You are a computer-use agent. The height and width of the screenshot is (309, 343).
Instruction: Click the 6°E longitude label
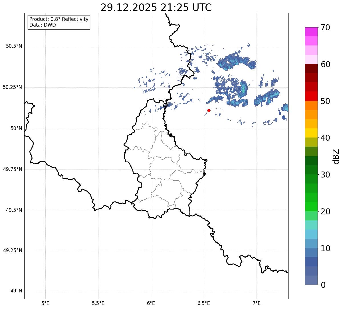click(151, 303)
